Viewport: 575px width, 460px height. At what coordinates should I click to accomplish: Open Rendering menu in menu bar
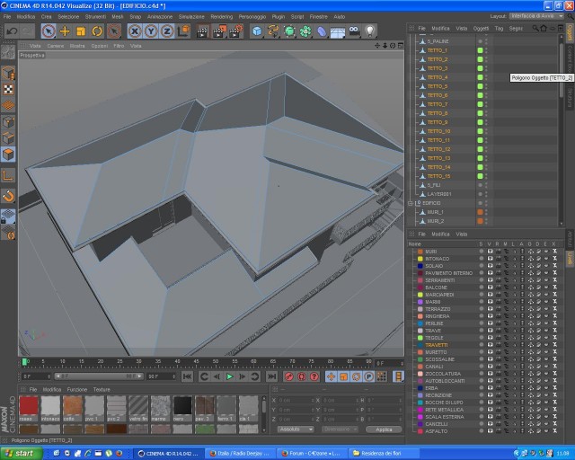tap(222, 17)
